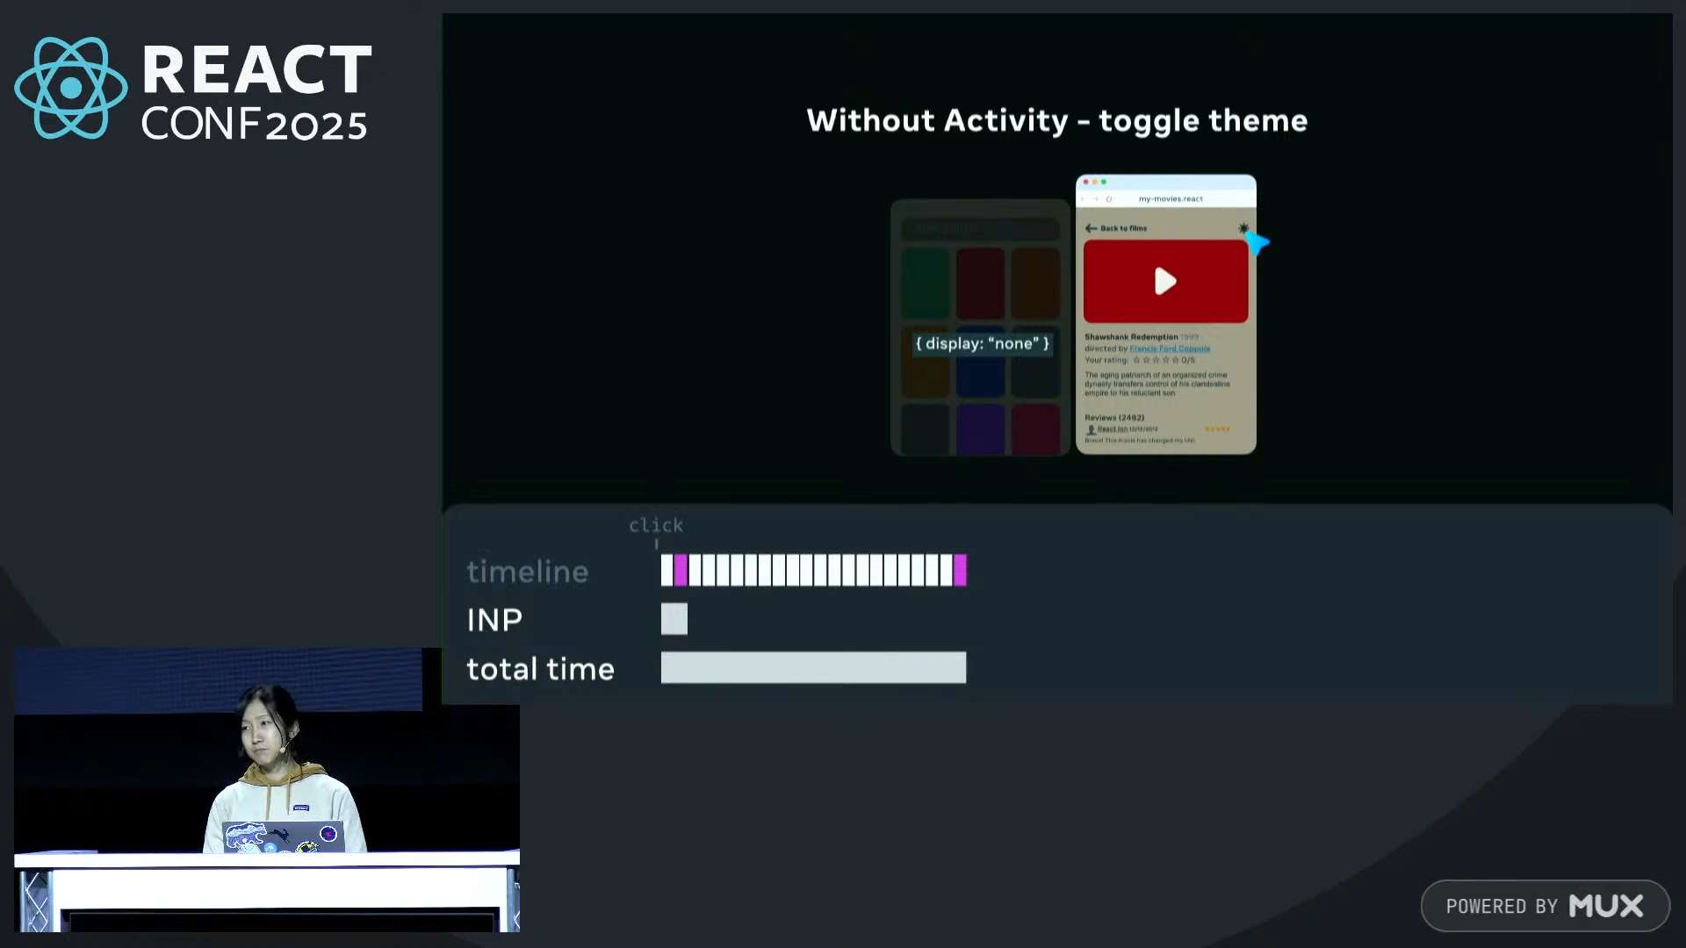Open the Francis Ford Coppola link

point(1170,348)
